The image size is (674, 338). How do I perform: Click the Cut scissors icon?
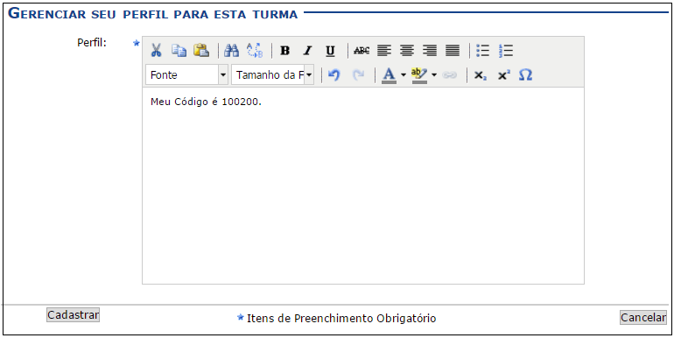156,51
